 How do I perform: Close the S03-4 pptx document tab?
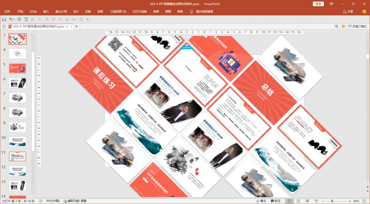click(x=67, y=27)
